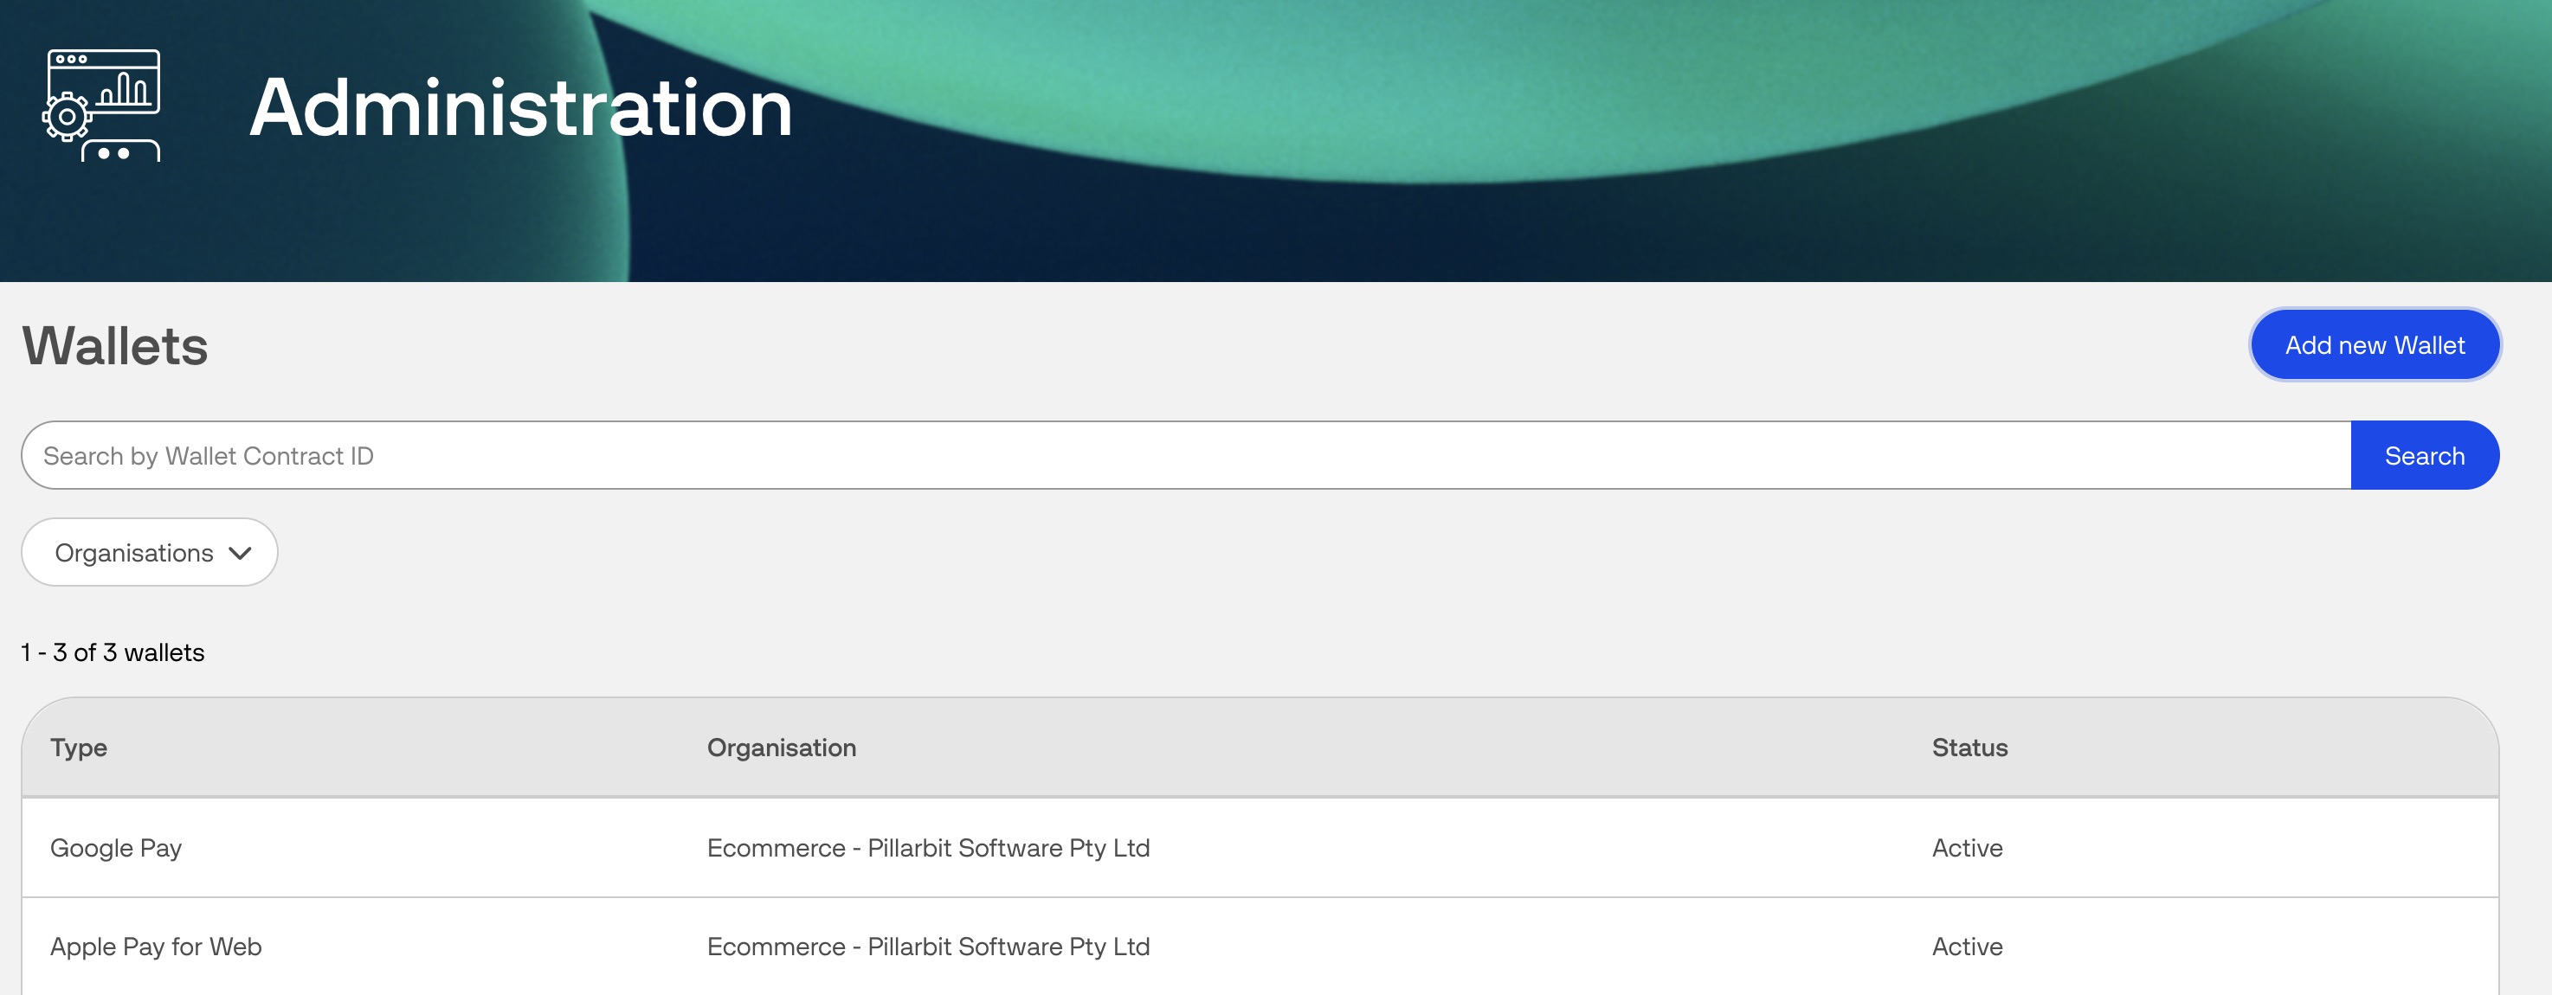2552x995 pixels.
Task: Click the Status column header
Action: 1969,748
